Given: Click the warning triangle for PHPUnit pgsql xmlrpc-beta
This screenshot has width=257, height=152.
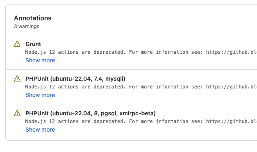Looking at the screenshot, I should click(17, 113).
